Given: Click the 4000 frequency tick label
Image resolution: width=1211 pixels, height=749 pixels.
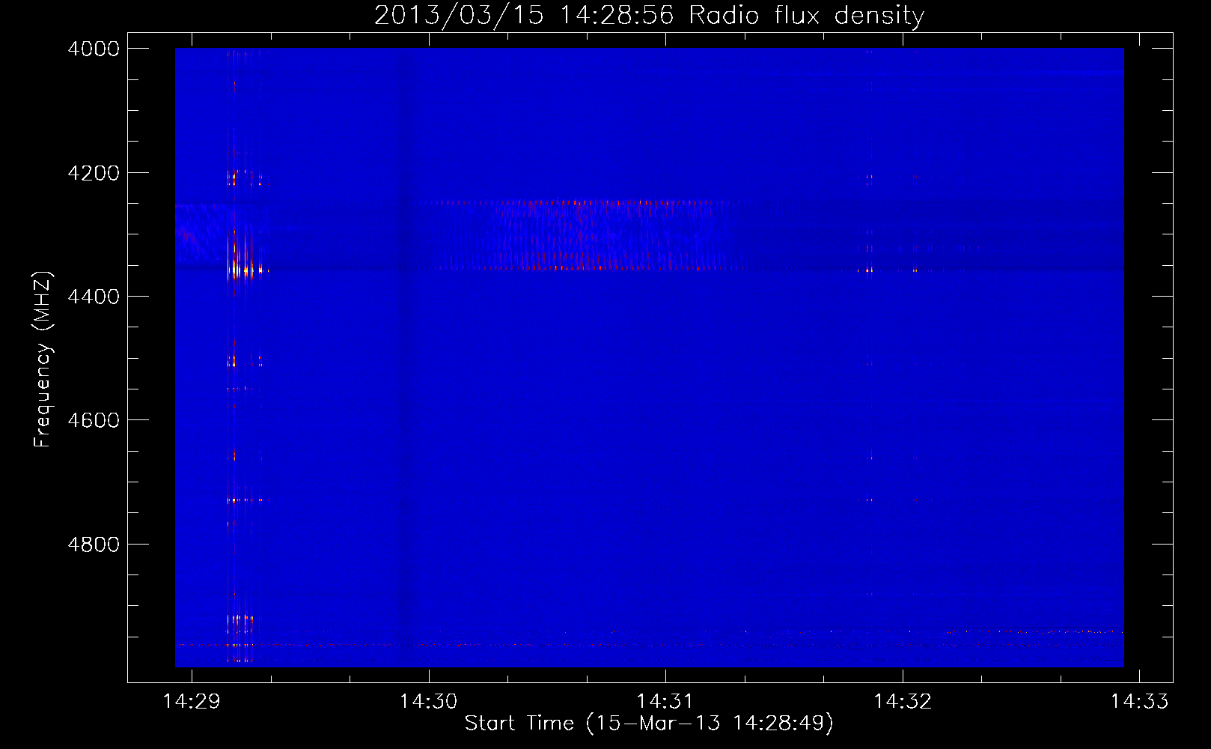Looking at the screenshot, I should coord(94,49).
